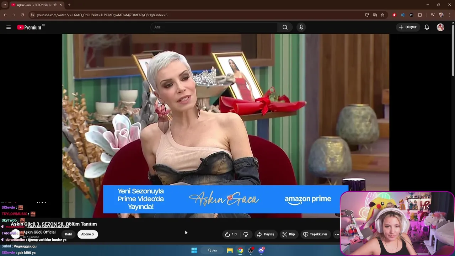The image size is (455, 256).
Task: Click the YouTube search magnifier button
Action: [285, 27]
